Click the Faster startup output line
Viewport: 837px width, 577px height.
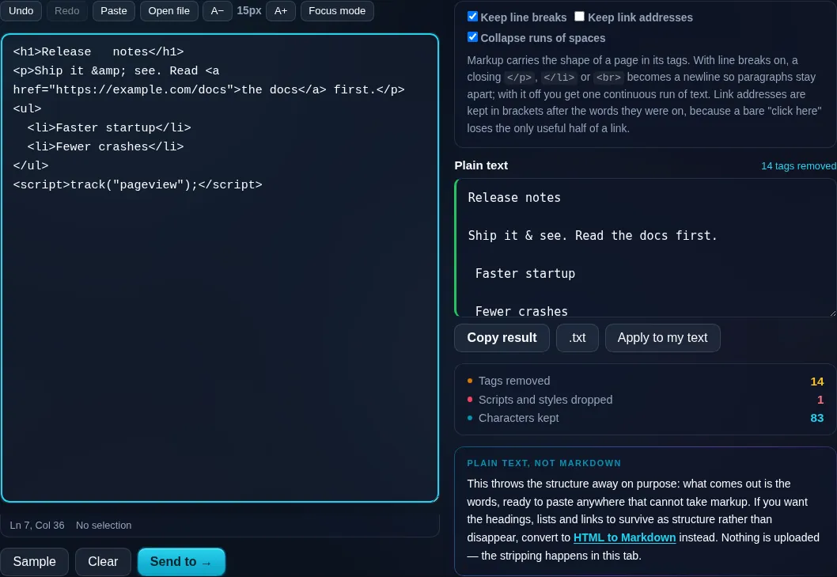525,274
